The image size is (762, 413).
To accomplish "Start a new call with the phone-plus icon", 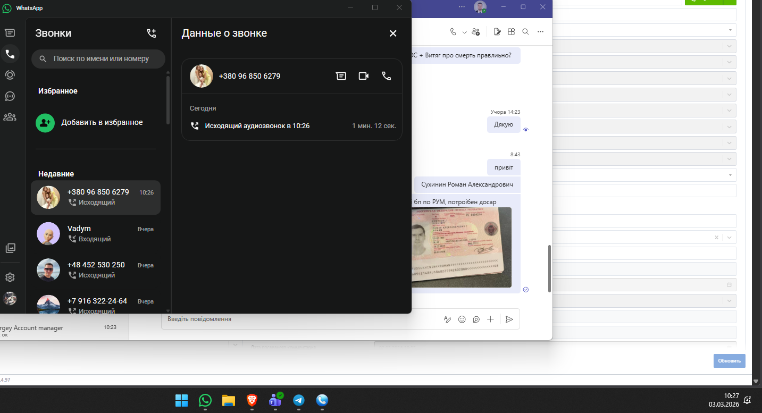I will click(152, 33).
